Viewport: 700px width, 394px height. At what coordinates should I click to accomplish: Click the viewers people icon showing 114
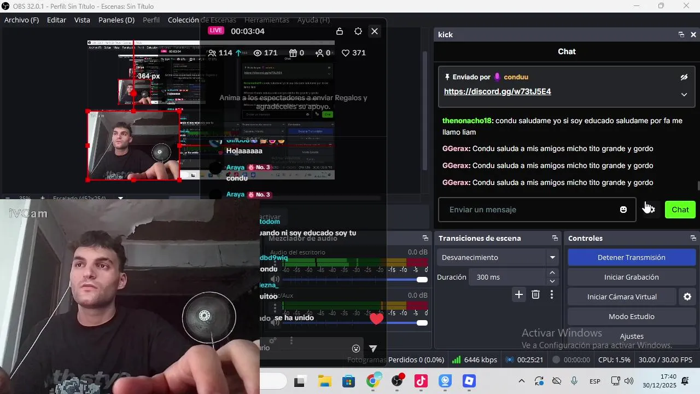[x=212, y=53]
